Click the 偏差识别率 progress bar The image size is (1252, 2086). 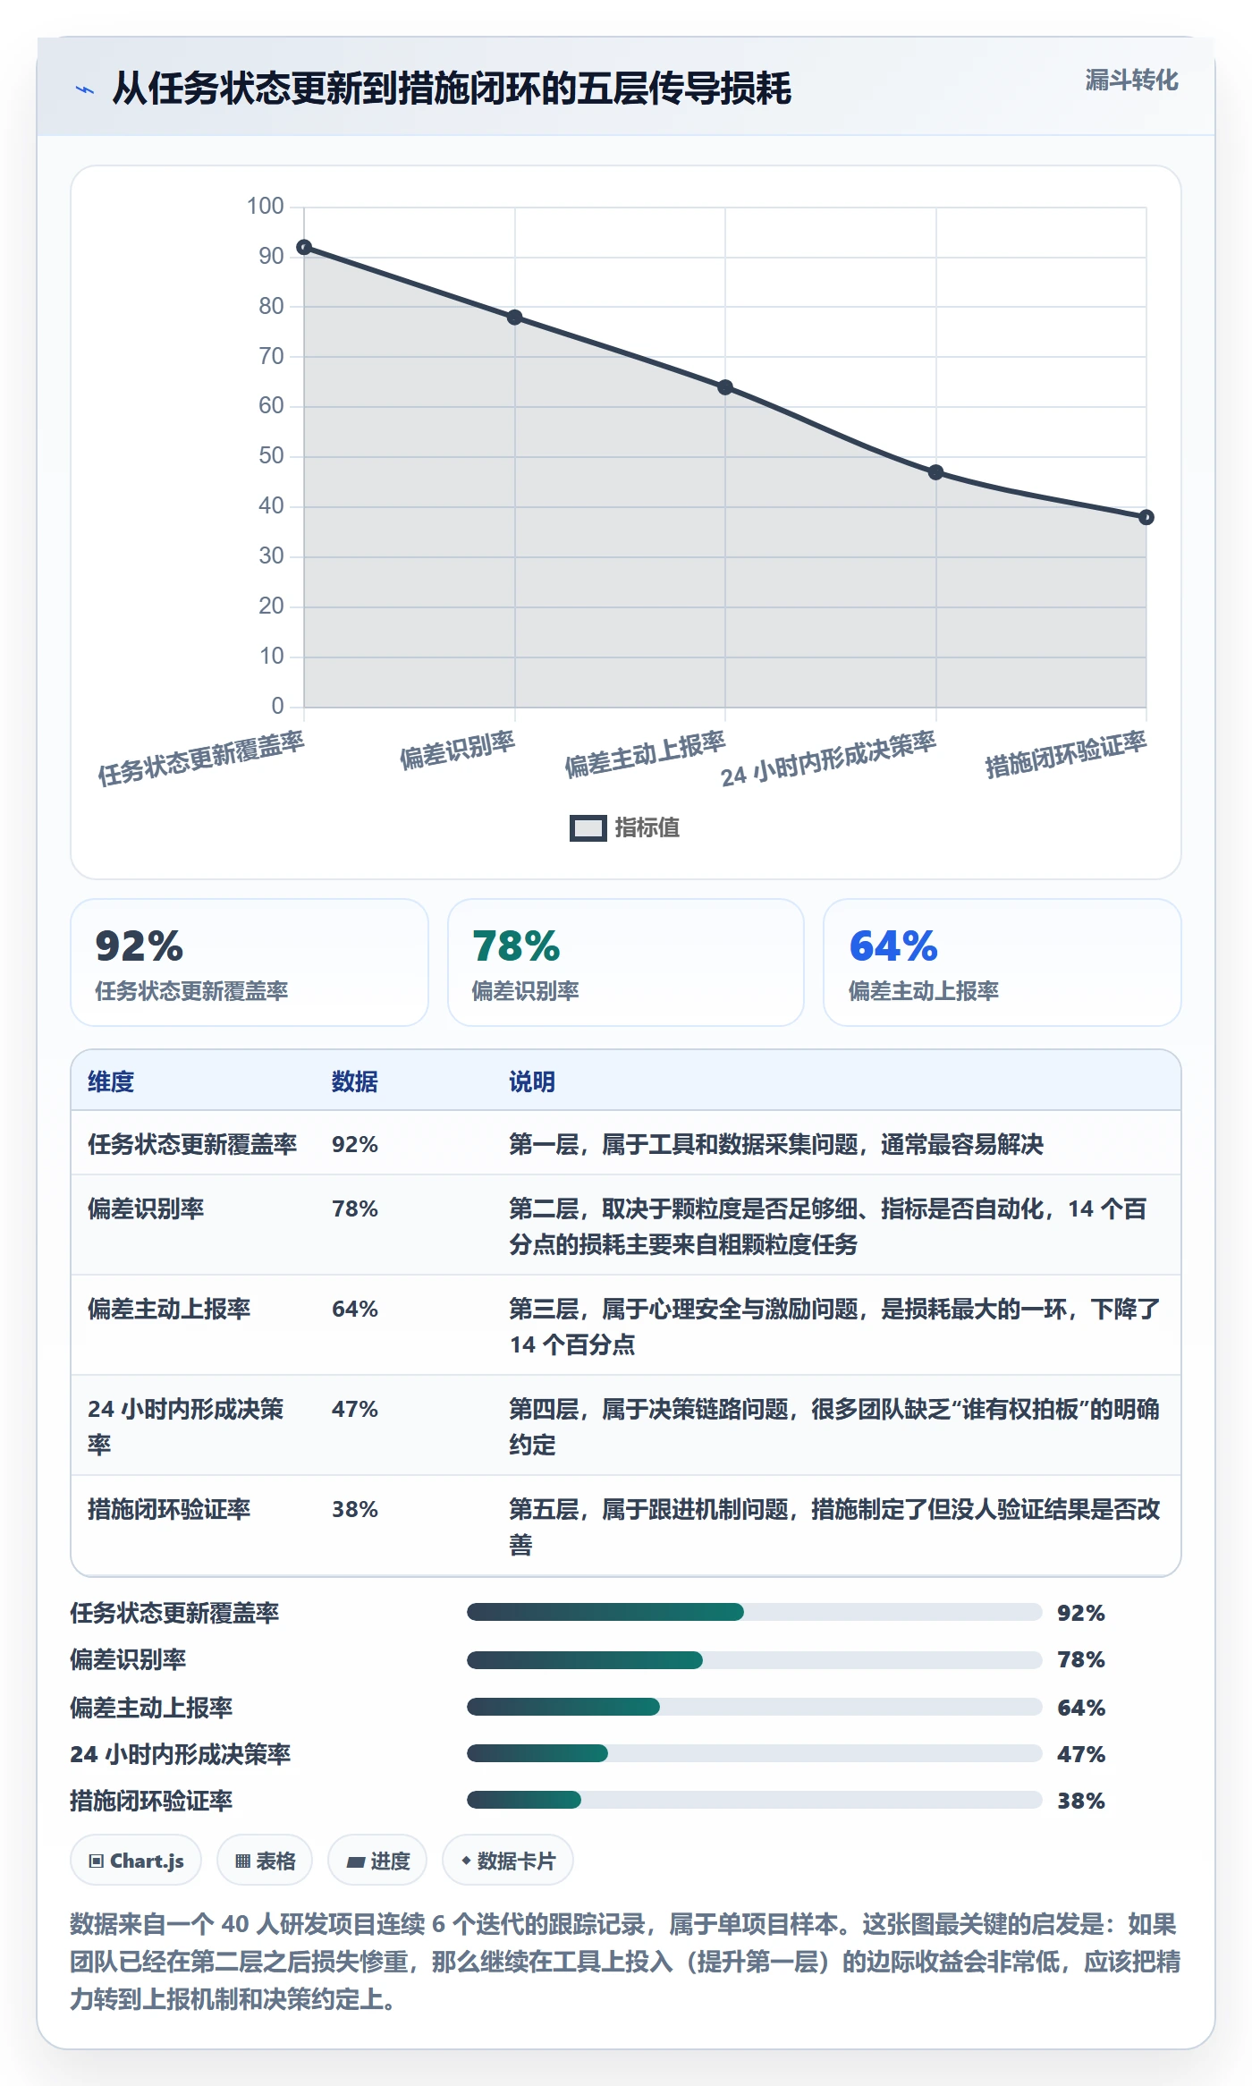pos(754,1660)
